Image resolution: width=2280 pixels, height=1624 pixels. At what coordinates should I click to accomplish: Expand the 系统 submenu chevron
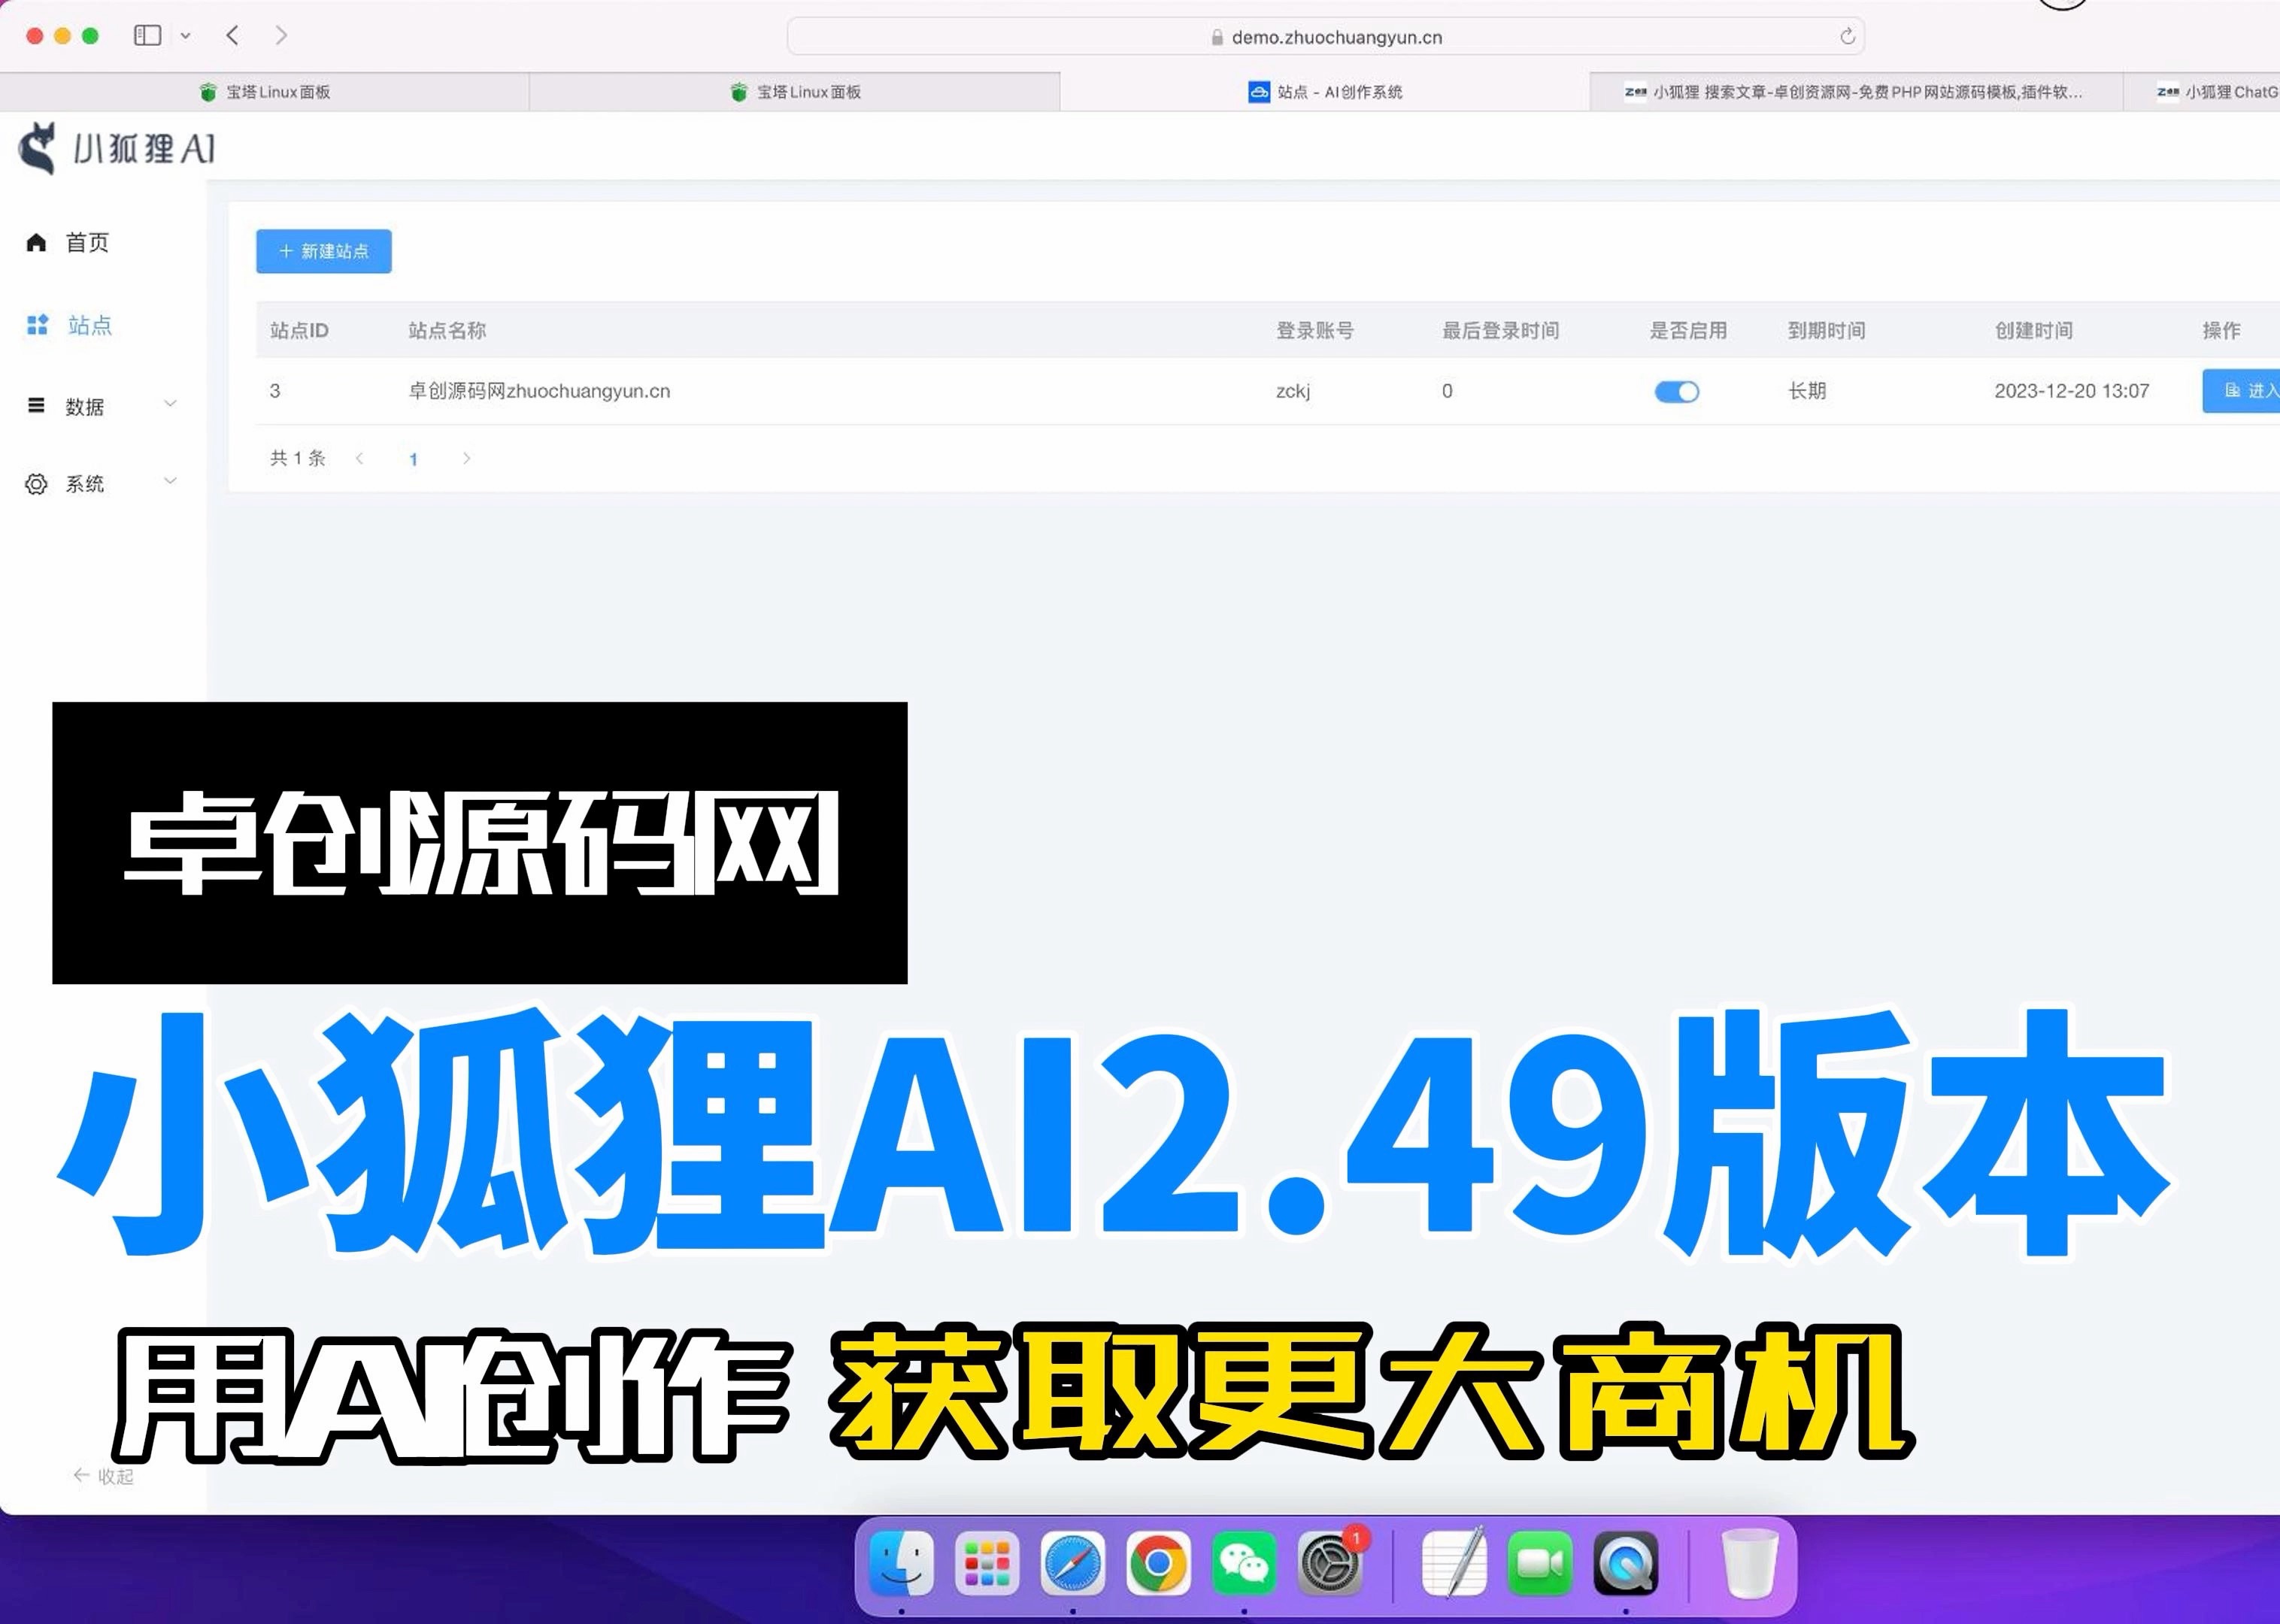170,481
